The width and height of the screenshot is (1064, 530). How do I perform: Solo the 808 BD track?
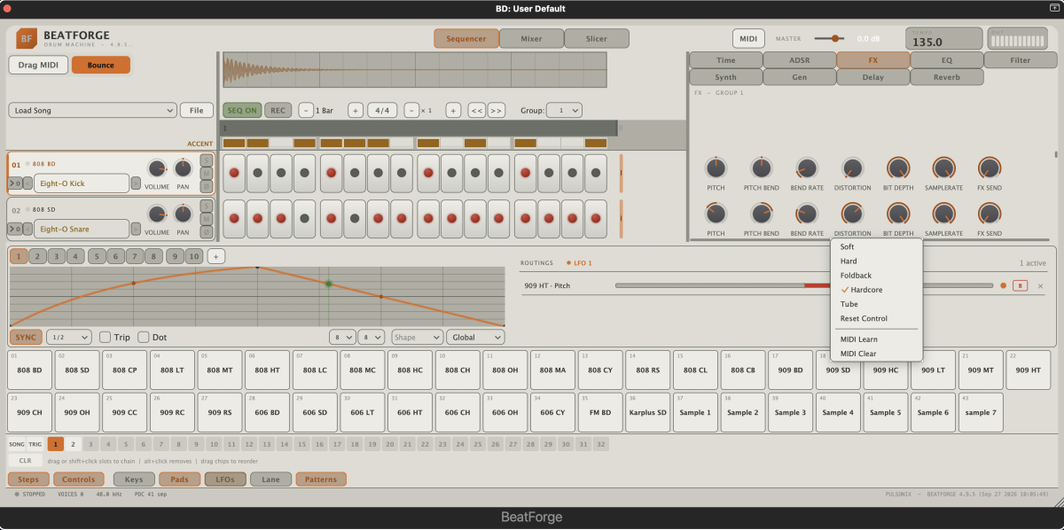coord(207,160)
